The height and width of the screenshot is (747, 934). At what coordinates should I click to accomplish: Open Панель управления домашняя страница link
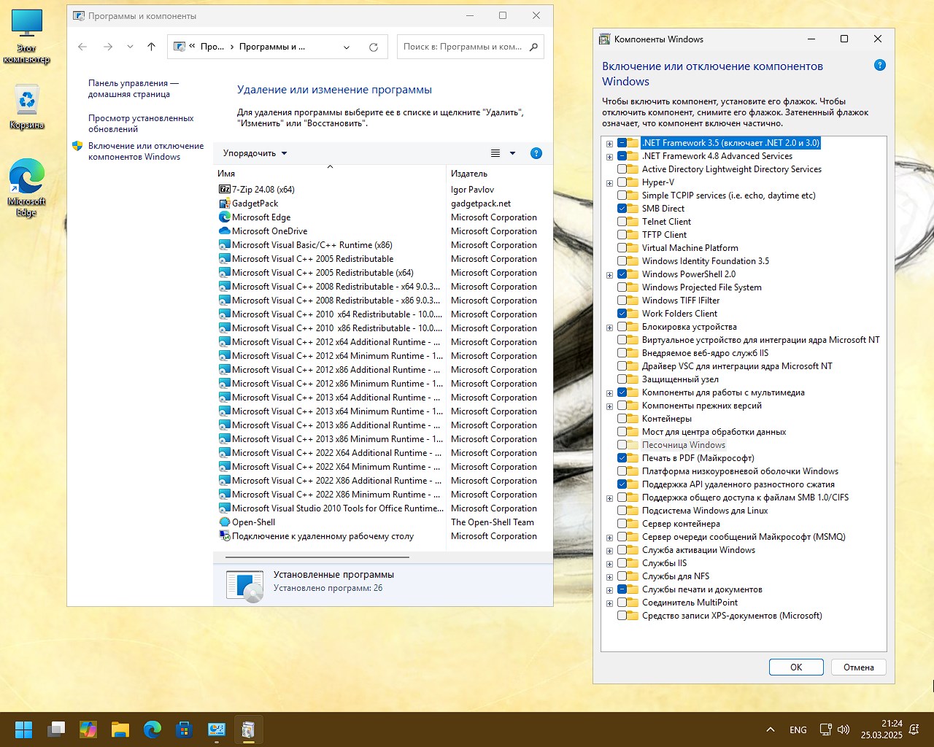pyautogui.click(x=134, y=89)
